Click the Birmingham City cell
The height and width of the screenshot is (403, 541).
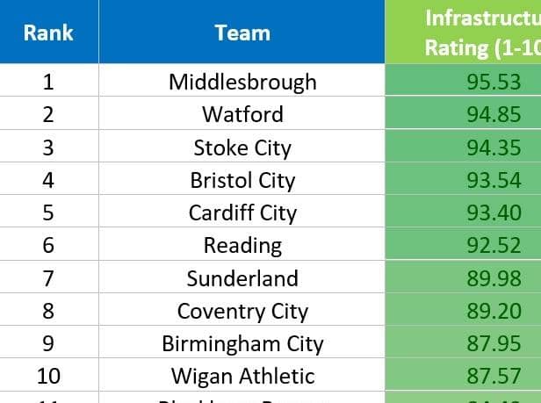(x=242, y=342)
